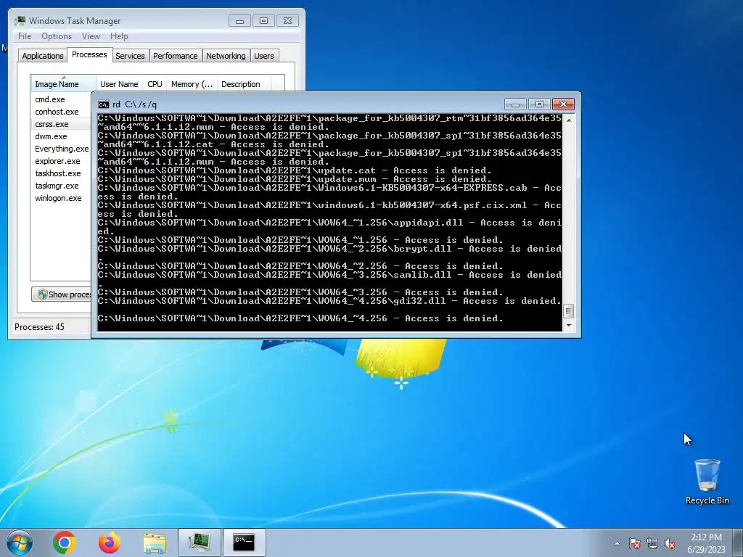This screenshot has width=743, height=557.
Task: Select the Everything.exe process row
Action: click(61, 149)
